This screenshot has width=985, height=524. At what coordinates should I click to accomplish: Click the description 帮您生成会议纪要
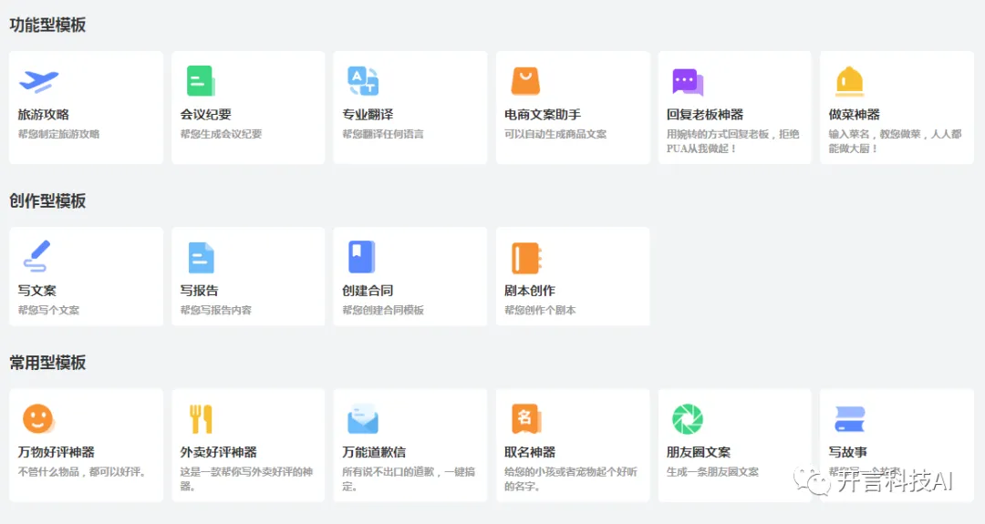pyautogui.click(x=221, y=134)
